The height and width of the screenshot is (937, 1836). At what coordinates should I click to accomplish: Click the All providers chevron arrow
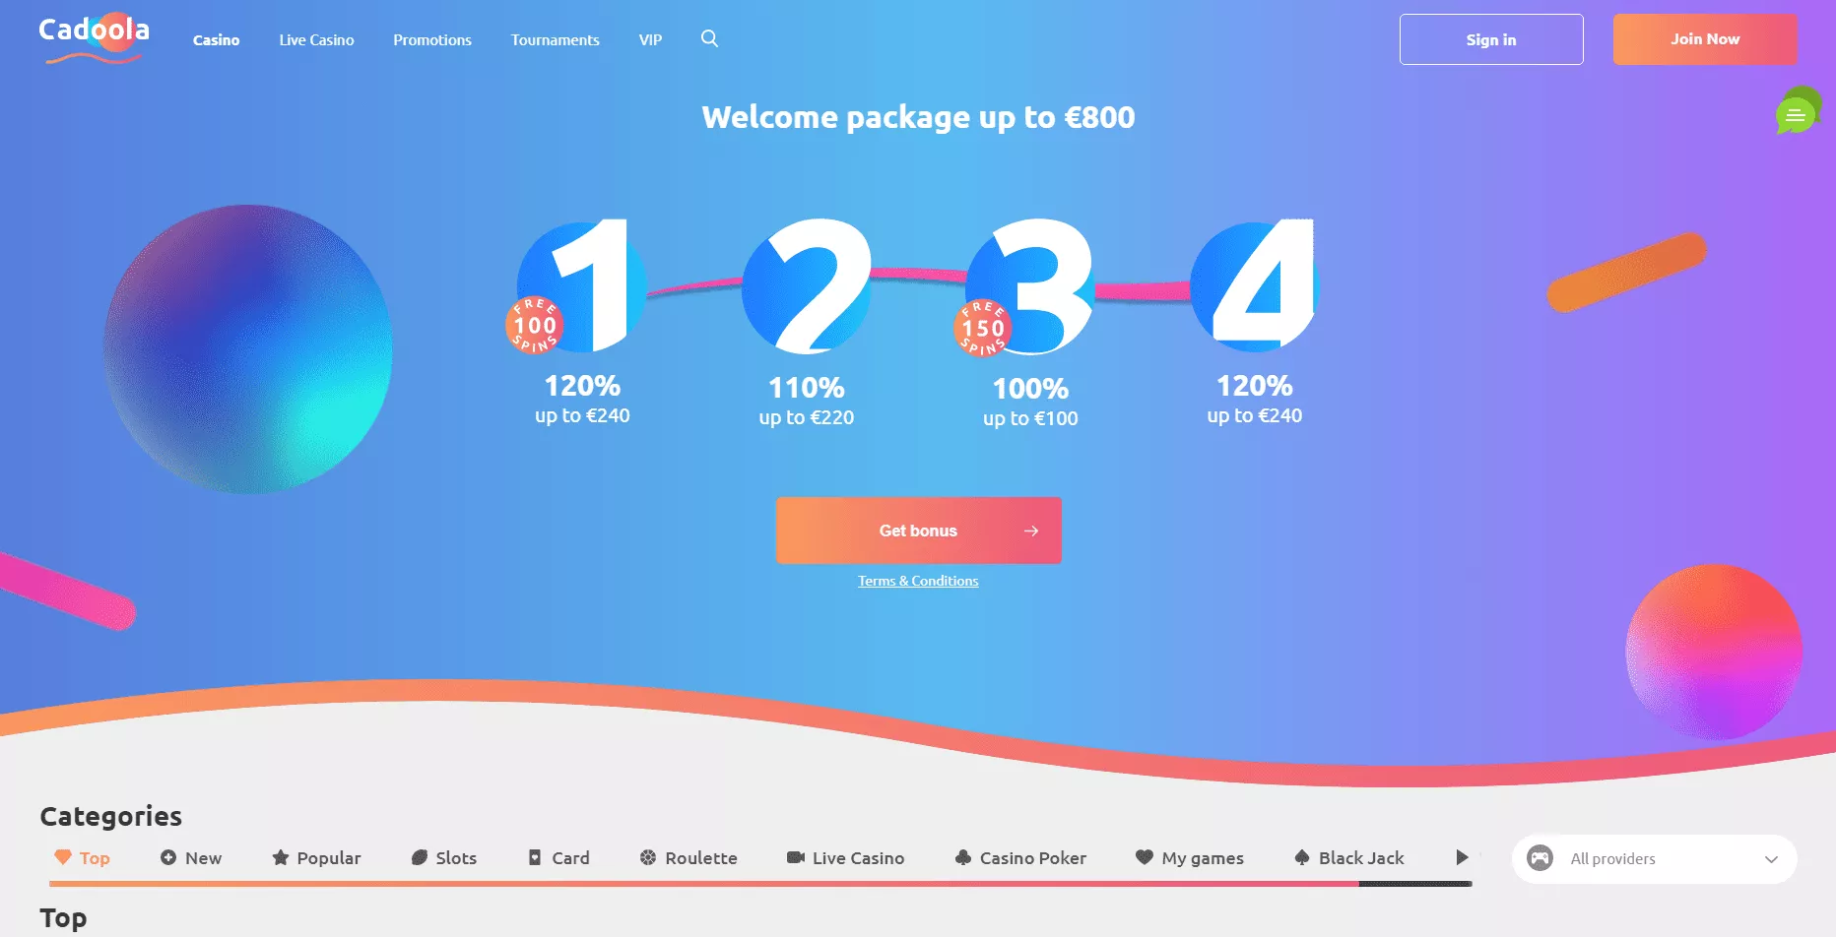pos(1771,859)
